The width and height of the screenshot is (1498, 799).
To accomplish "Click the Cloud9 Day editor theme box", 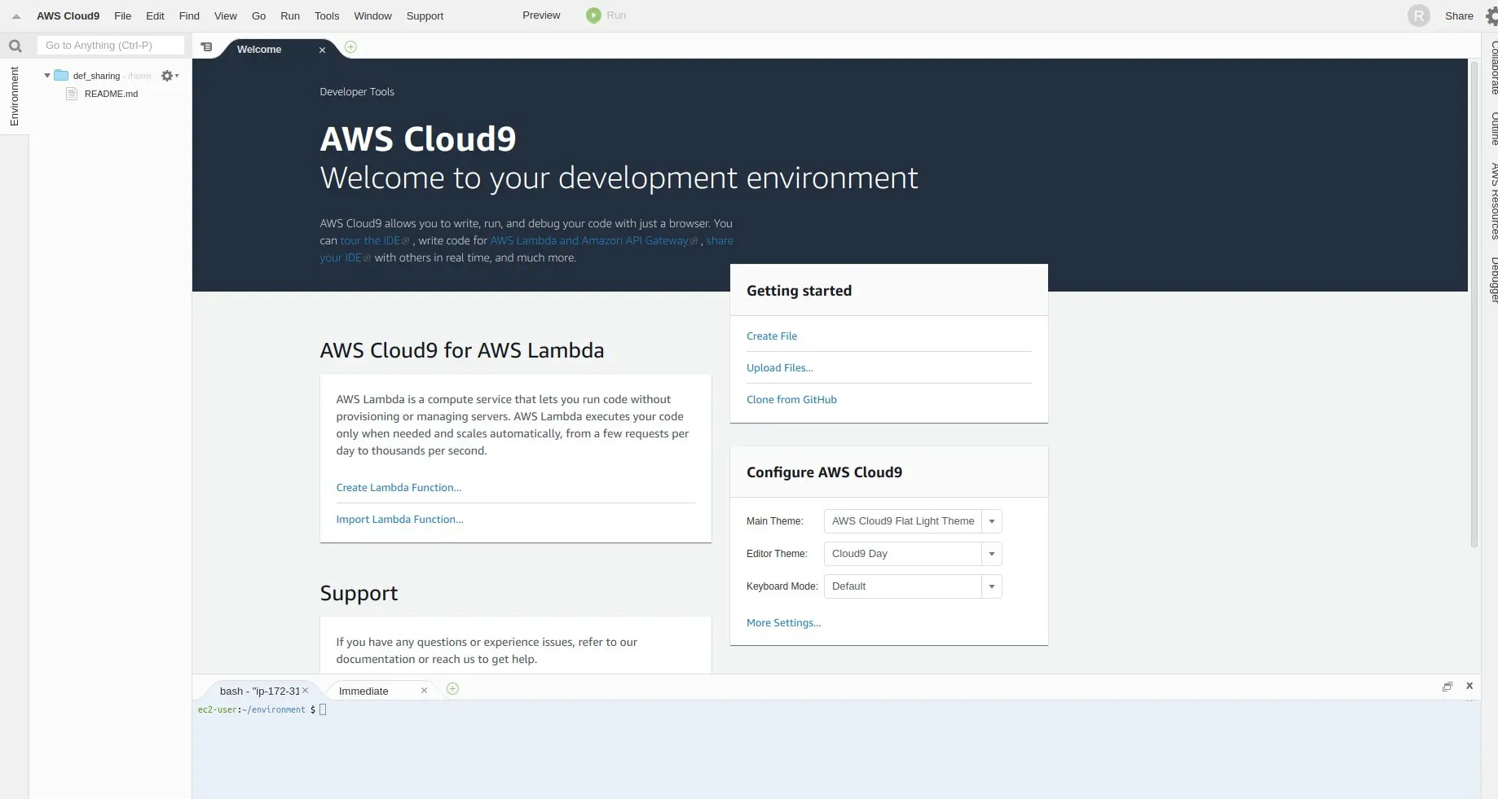I will tap(903, 554).
